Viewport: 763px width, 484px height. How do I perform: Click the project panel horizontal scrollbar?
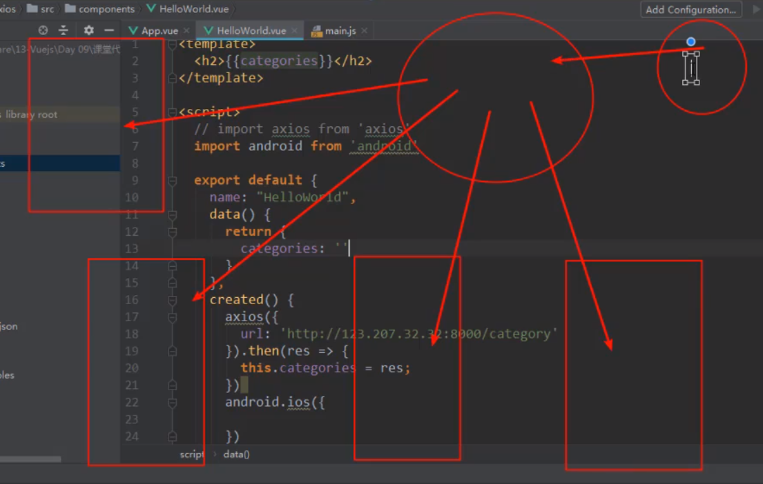point(30,459)
